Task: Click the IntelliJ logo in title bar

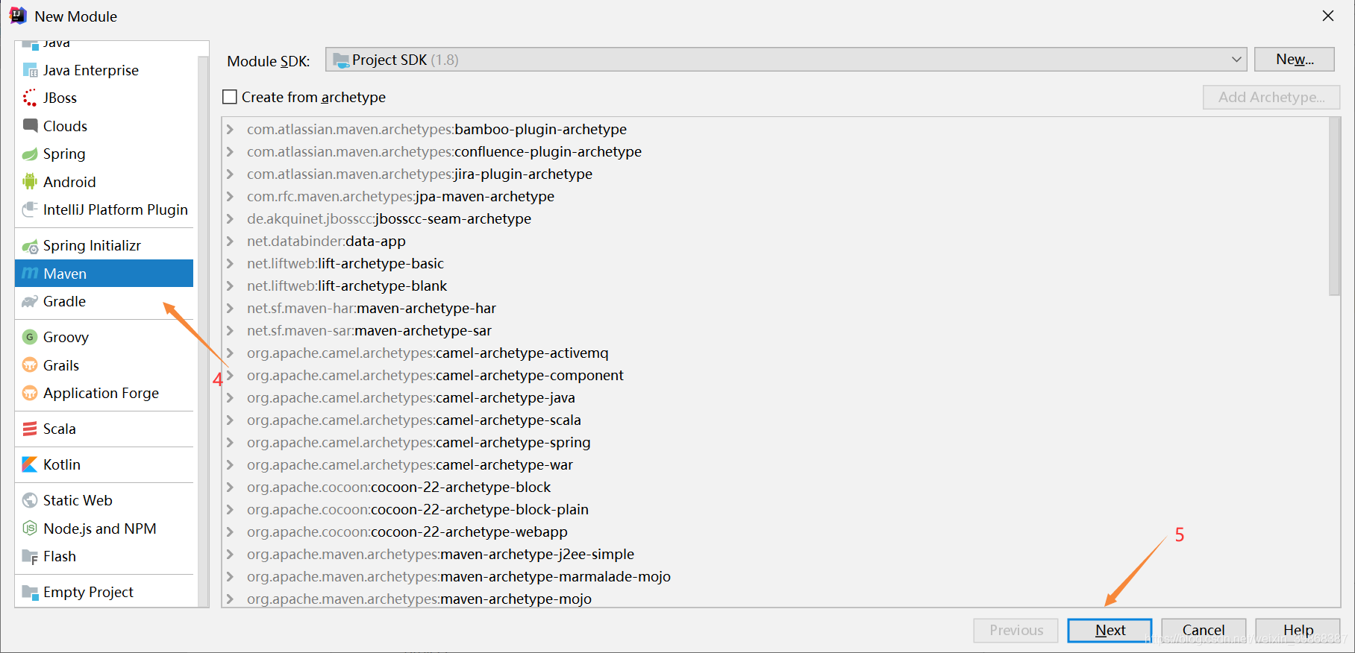Action: click(x=18, y=16)
